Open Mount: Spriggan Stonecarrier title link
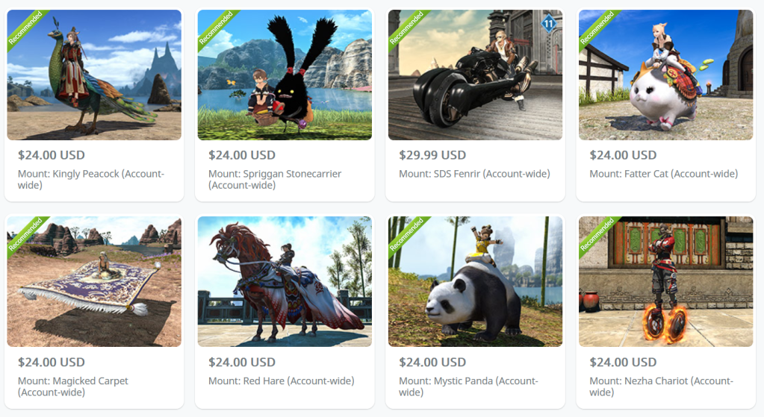The width and height of the screenshot is (764, 417). (x=275, y=179)
